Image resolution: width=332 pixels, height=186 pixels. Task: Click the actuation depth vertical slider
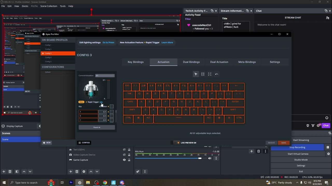pyautogui.click(x=108, y=89)
